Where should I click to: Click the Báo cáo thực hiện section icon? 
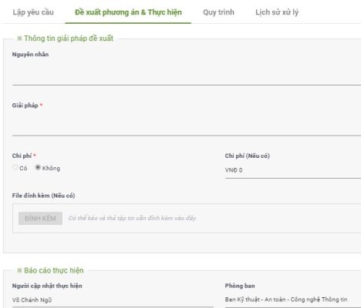(x=19, y=270)
